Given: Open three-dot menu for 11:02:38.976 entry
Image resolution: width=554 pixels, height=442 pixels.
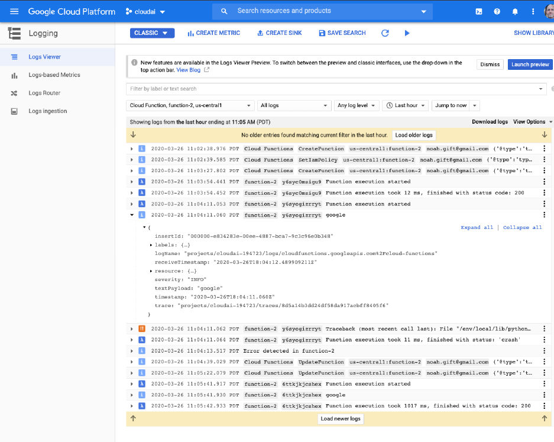Looking at the screenshot, I should click(544, 149).
